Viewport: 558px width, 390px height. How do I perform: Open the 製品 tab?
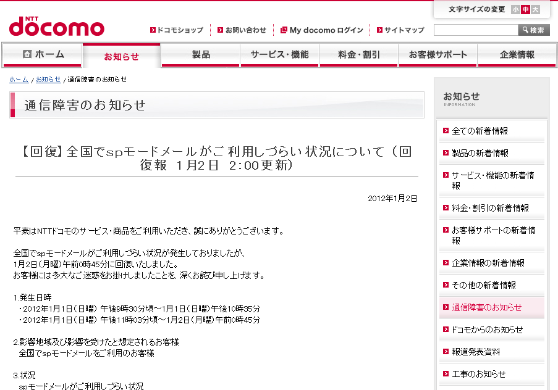tap(201, 55)
